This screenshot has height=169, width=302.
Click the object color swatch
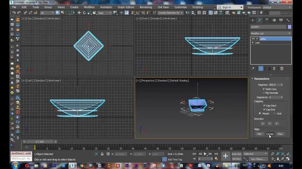point(289,27)
